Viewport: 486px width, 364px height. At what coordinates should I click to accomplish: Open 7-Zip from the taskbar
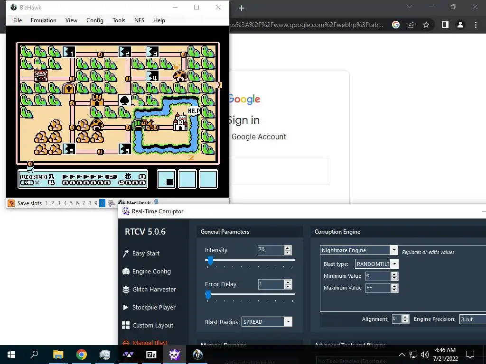(x=151, y=355)
